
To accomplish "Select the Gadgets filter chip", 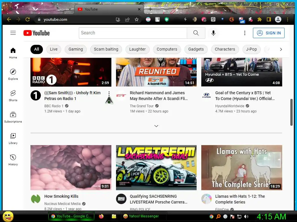I will [196, 49].
